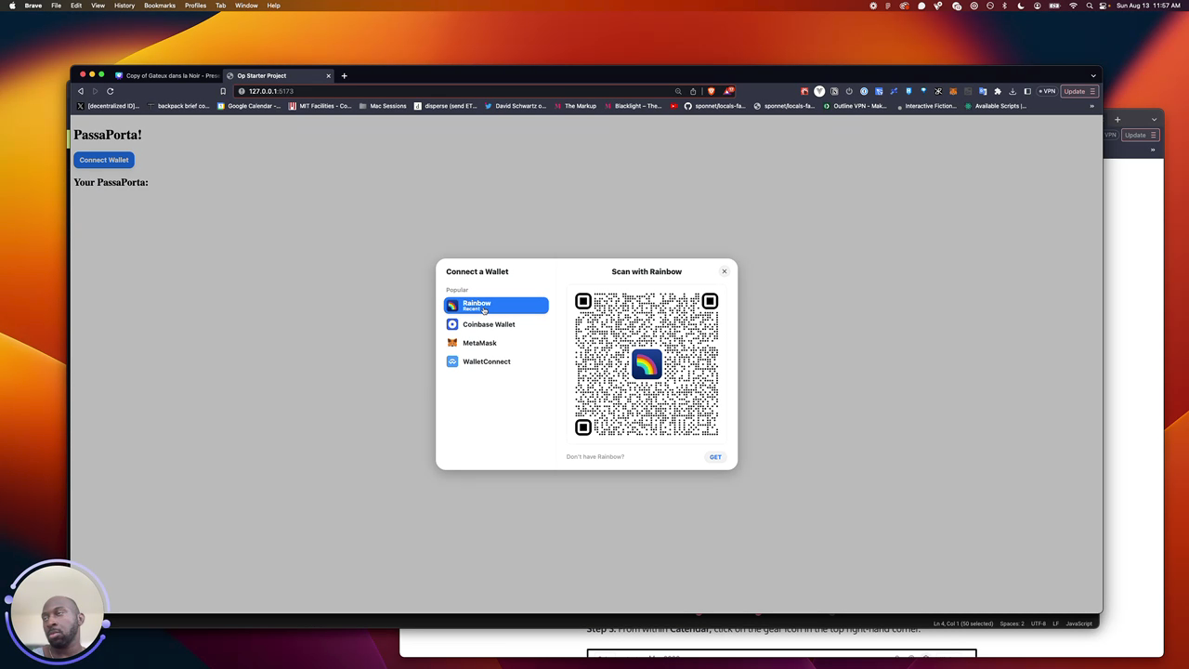This screenshot has height=669, width=1189.
Task: Open the Brave application menu
Action: coord(33,6)
